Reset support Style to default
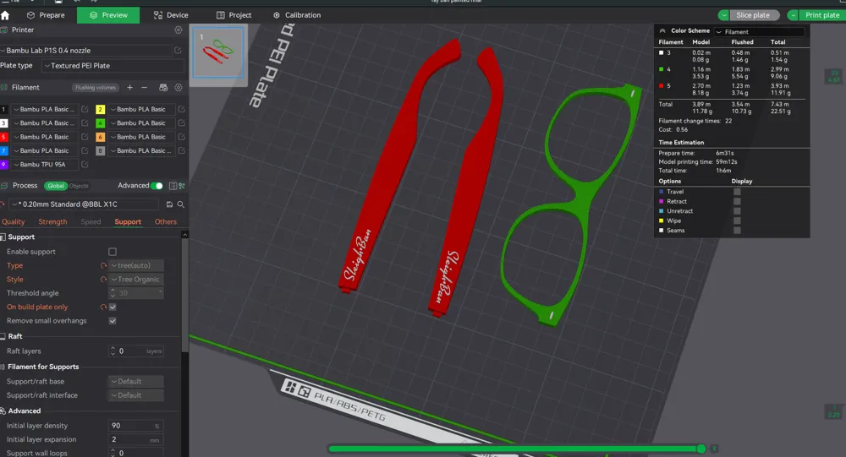This screenshot has width=846, height=457. coord(103,279)
